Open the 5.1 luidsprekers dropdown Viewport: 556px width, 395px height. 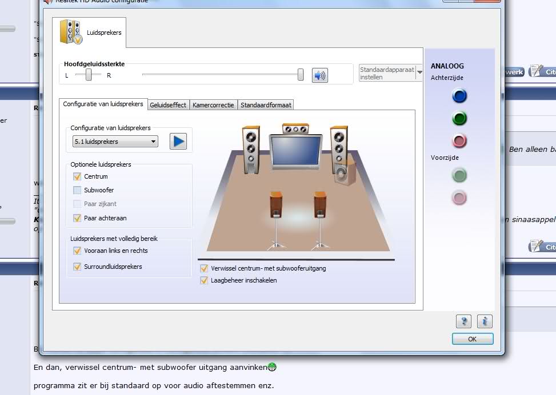115,142
